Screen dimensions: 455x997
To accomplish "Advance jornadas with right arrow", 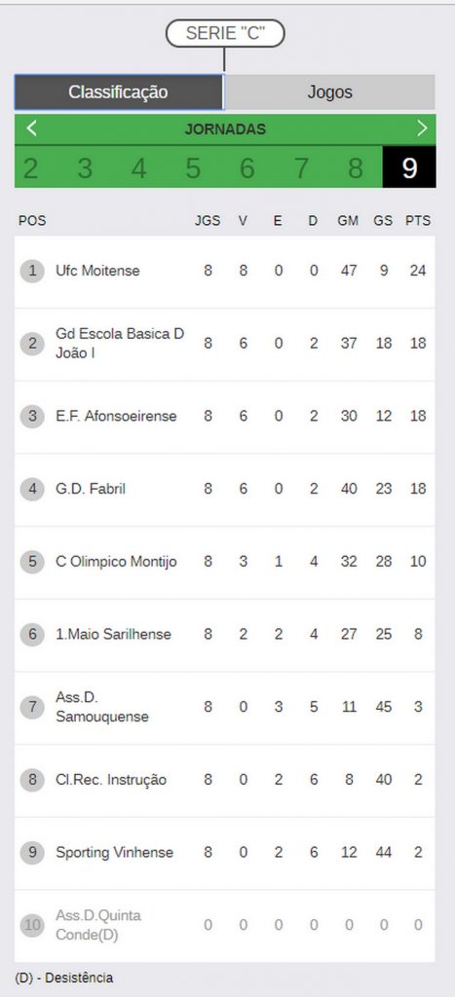I will [422, 129].
